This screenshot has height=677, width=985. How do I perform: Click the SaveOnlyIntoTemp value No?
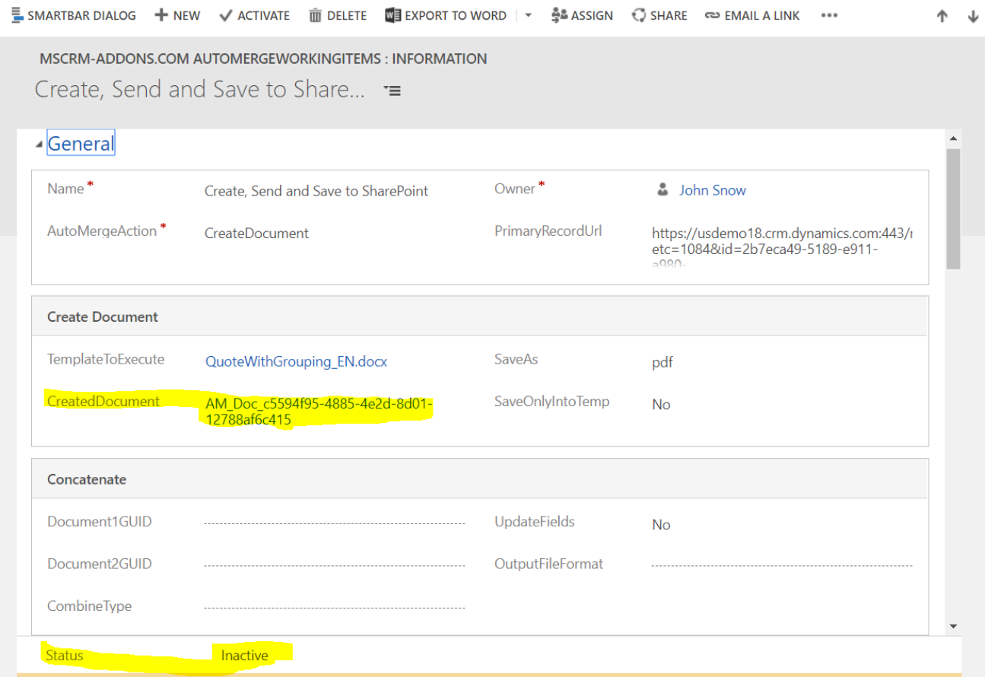click(661, 405)
